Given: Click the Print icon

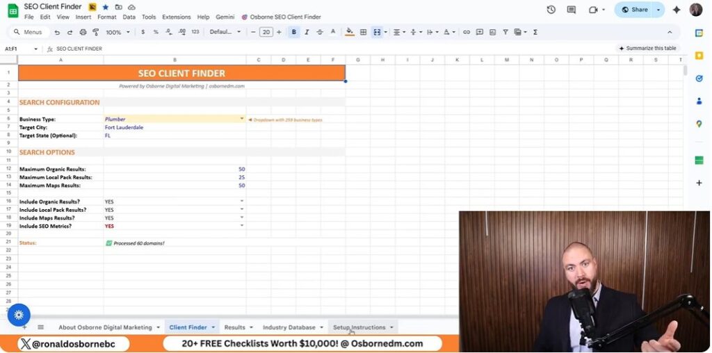Looking at the screenshot, I should pos(83,32).
